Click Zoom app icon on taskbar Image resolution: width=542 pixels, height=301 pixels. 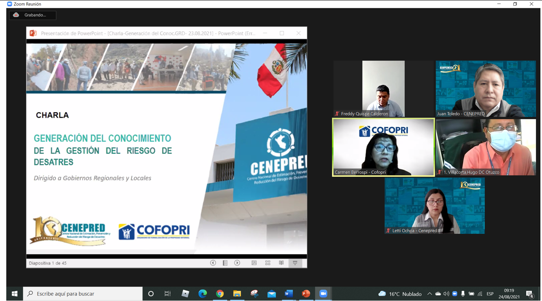[x=323, y=294]
